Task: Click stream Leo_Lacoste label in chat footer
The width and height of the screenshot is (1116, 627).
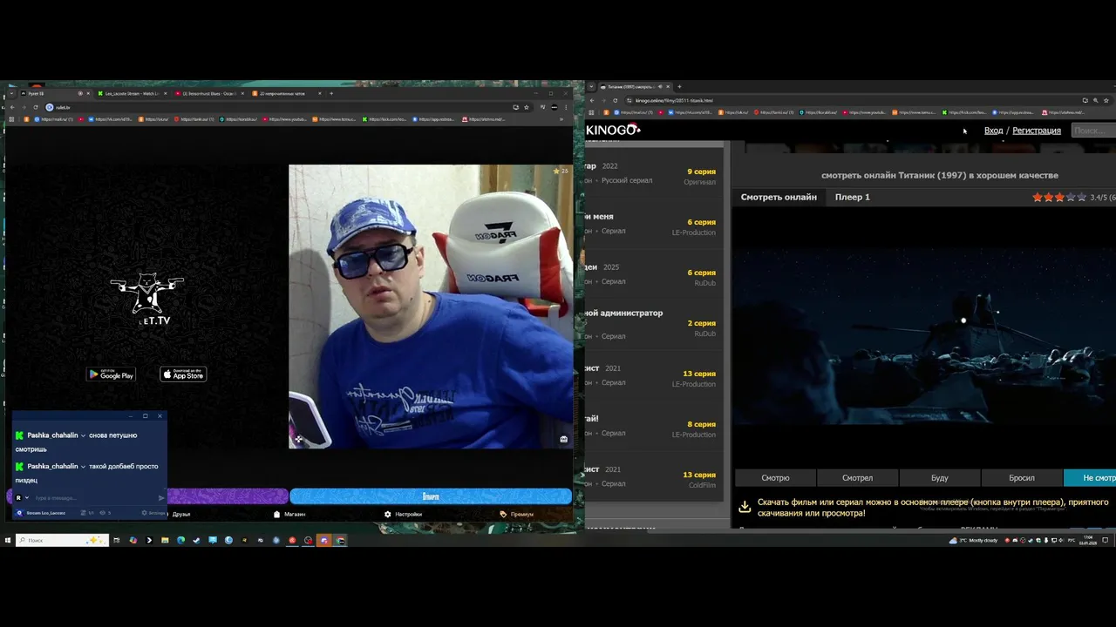Action: pos(45,513)
